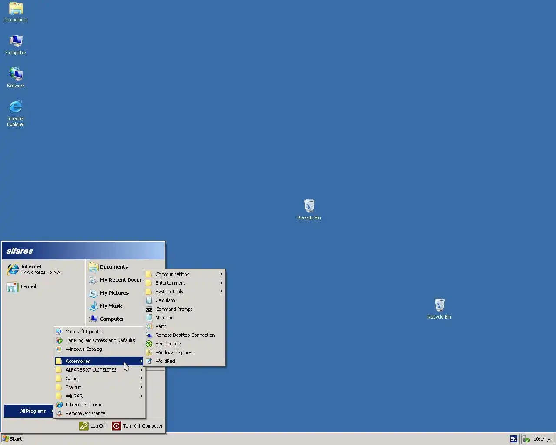This screenshot has width=556, height=445.
Task: Open Computer in the Start menu's right column
Action: tap(116, 319)
